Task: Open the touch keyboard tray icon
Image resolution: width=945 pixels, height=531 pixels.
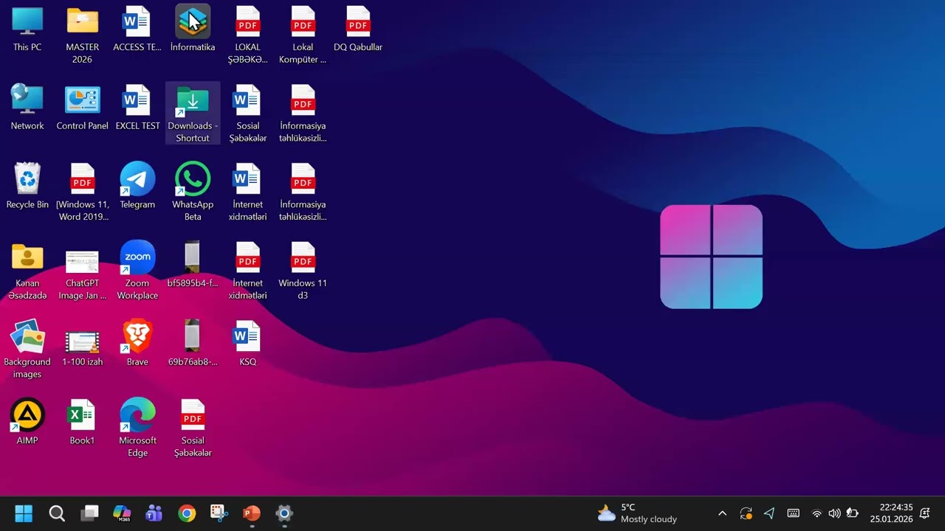Action: click(x=793, y=513)
